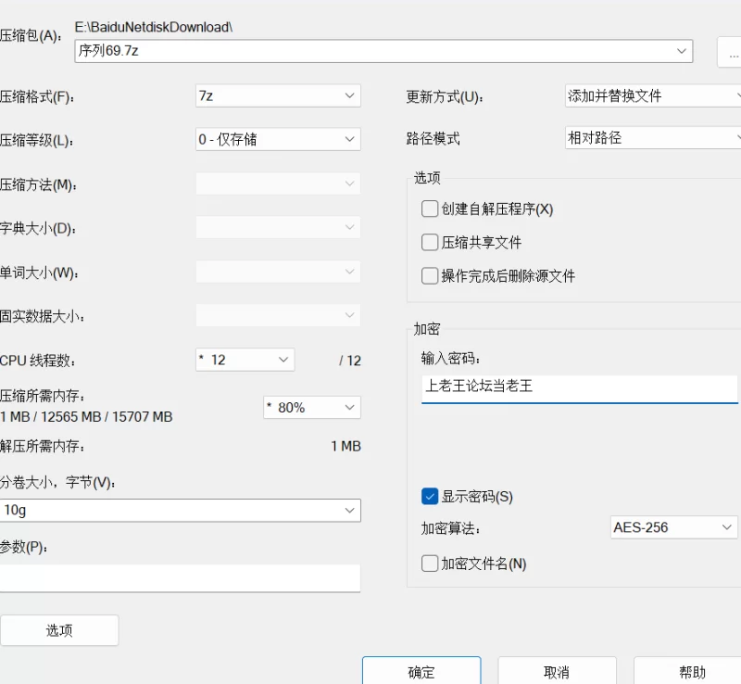The height and width of the screenshot is (684, 741).
Task: Open the 更新方式 添加并替换文件 dropdown
Action: point(653,96)
